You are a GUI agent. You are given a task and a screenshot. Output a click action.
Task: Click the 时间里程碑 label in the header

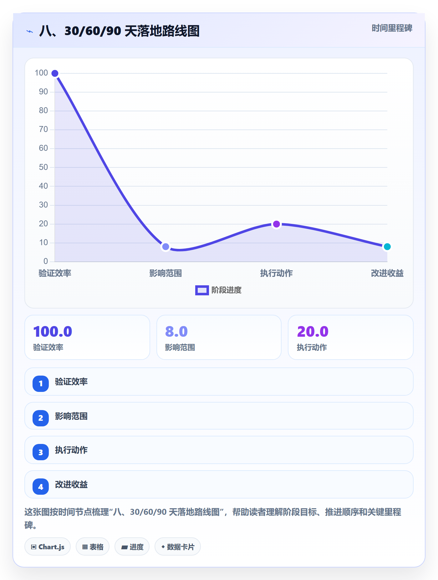tap(392, 28)
